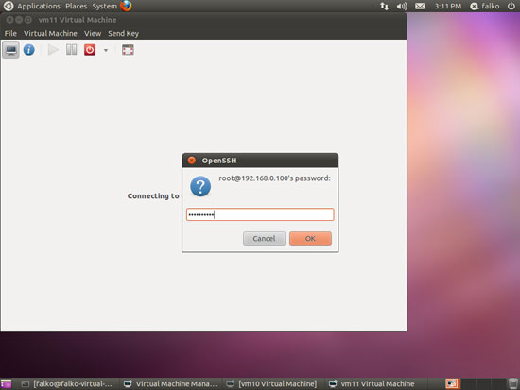Close the OpenSSH dialog
Screen dimensions: 520x390
(x=192, y=161)
